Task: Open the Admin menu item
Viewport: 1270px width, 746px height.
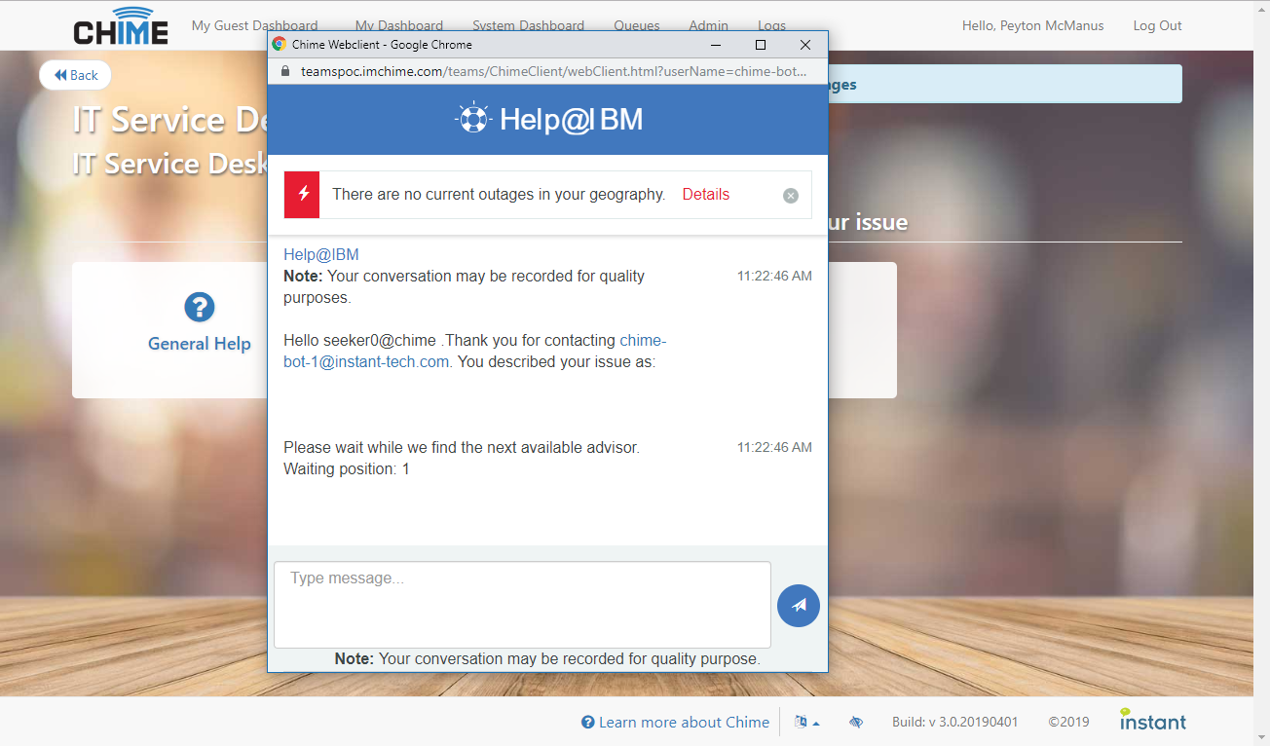Action: pos(708,25)
